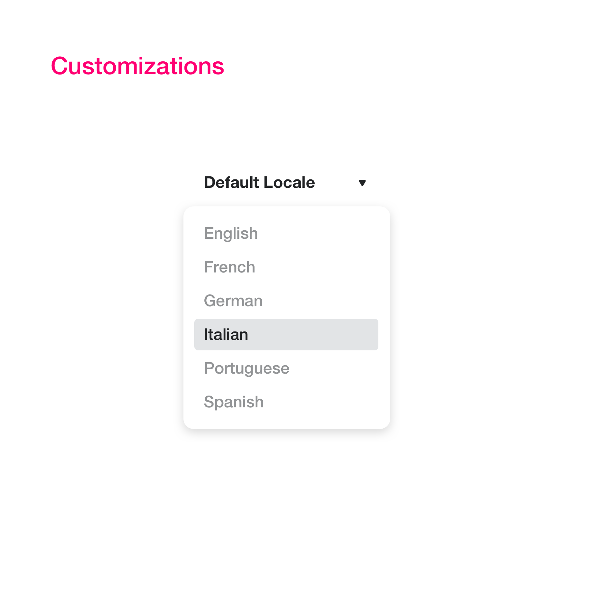607x607 pixels.
Task: Select Spanish as default locale
Action: [x=286, y=402]
